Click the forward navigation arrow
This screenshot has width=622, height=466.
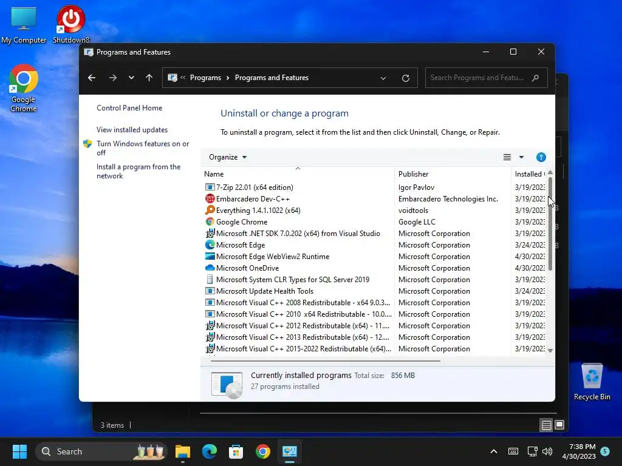click(113, 78)
